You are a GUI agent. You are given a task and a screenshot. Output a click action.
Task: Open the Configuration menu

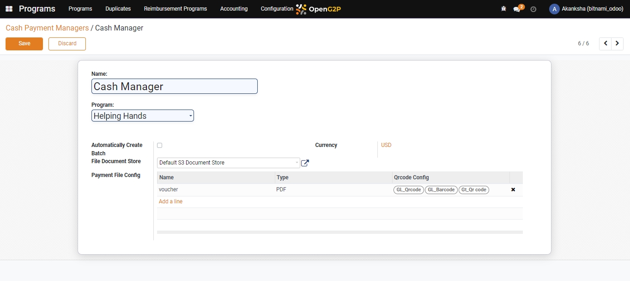(277, 9)
